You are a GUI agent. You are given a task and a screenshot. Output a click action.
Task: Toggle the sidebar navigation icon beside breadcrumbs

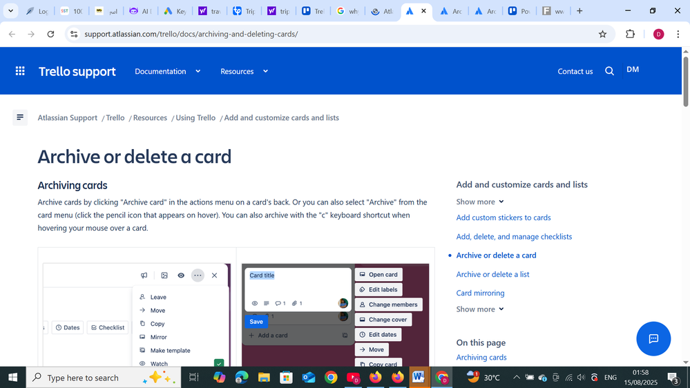(20, 117)
